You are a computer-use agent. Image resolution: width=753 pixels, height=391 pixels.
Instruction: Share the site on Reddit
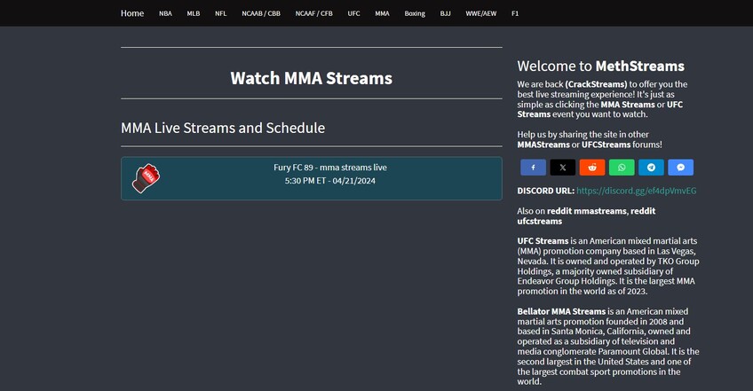coord(592,168)
